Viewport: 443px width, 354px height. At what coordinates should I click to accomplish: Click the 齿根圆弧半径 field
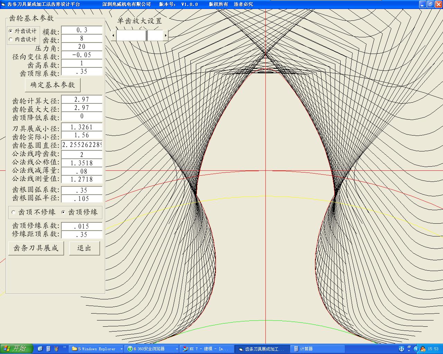82,198
